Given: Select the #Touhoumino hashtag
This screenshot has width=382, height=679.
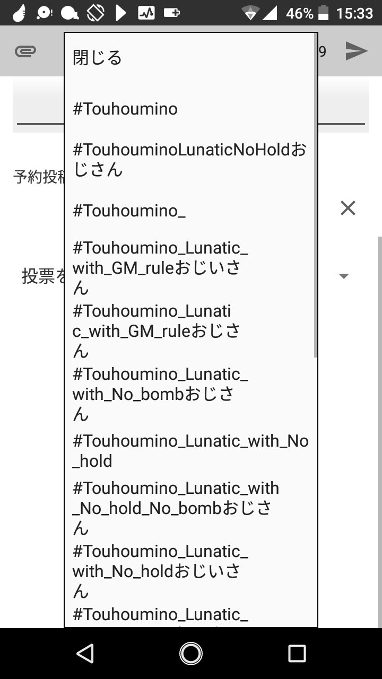Looking at the screenshot, I should point(125,109).
